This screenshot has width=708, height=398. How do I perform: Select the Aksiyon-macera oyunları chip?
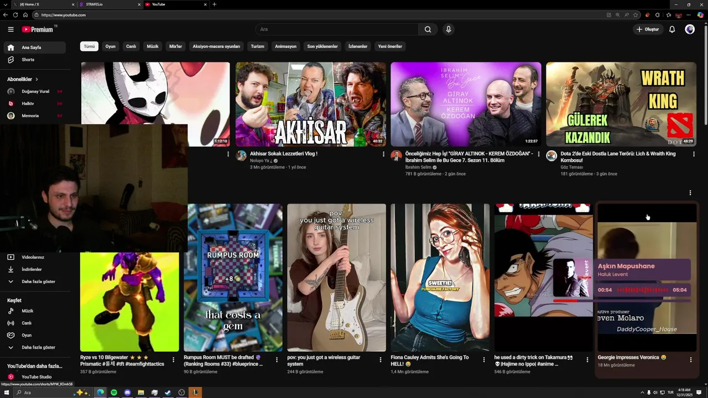pos(216,46)
